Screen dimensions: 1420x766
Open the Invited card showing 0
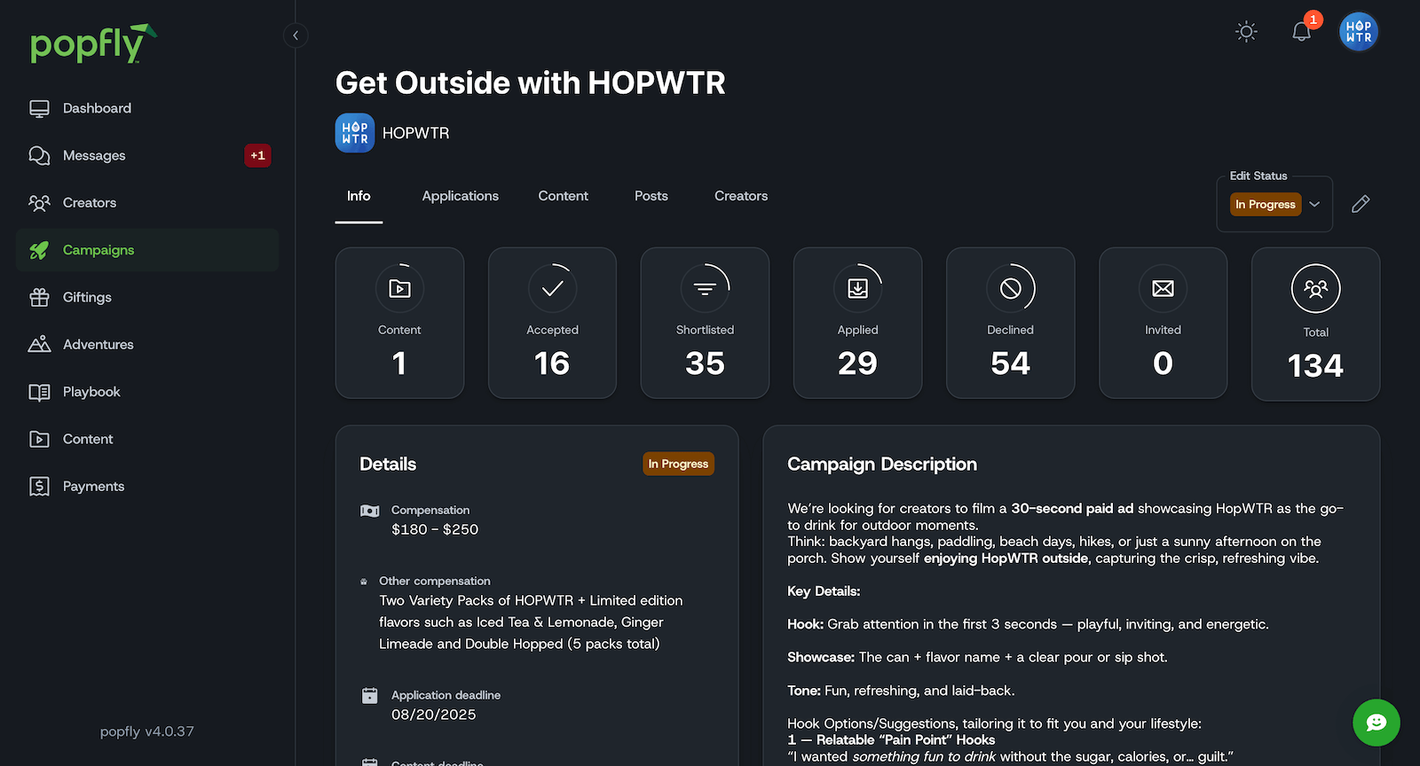tap(1163, 323)
